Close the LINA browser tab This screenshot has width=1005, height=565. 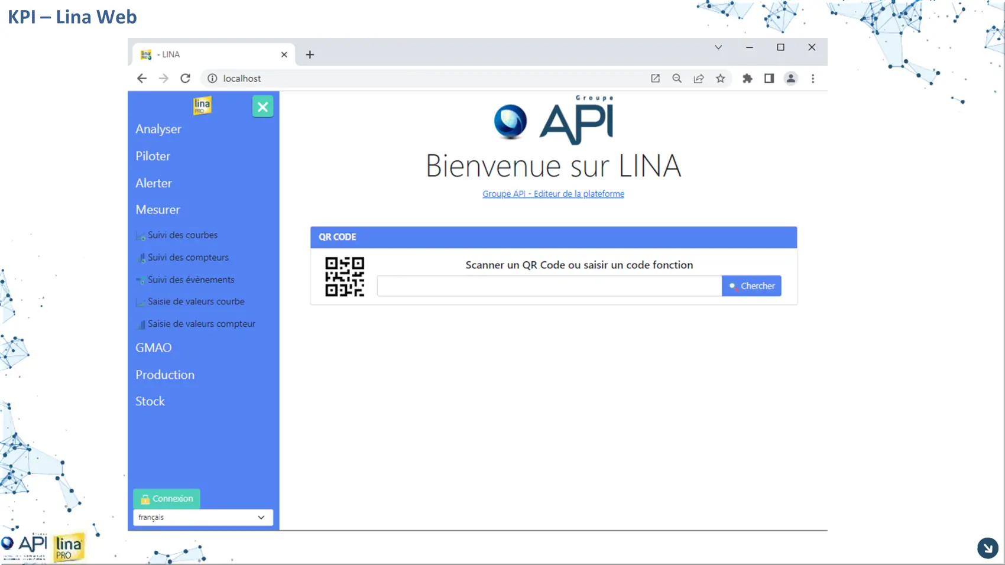[284, 54]
